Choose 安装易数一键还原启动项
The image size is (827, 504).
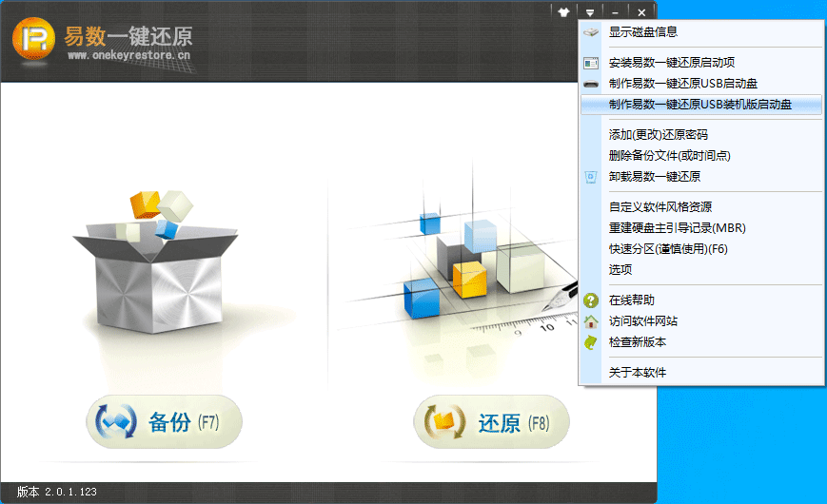point(701,63)
